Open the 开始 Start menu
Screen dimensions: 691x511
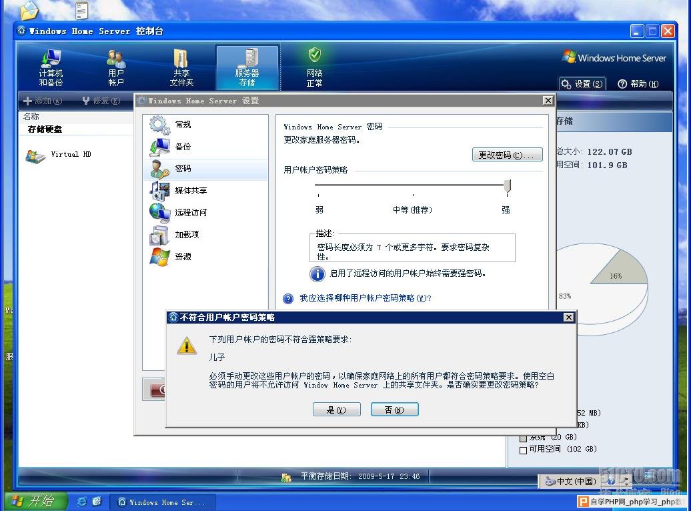click(35, 501)
